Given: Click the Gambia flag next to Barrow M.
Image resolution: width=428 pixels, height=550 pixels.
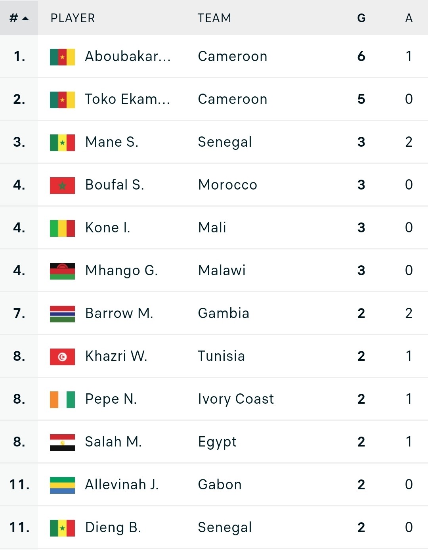Looking at the screenshot, I should [x=62, y=314].
